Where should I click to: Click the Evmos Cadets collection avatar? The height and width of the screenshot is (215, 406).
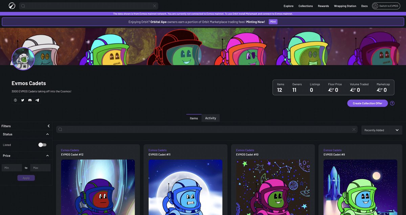(x=23, y=59)
